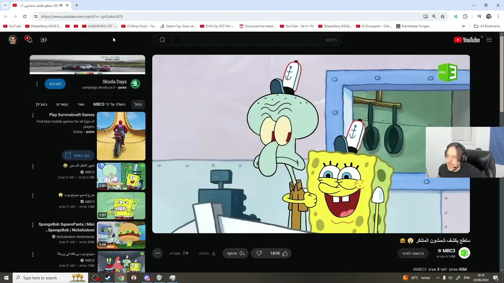Open Chrome extensions puzzle icon
504x283 pixels.
point(465,17)
